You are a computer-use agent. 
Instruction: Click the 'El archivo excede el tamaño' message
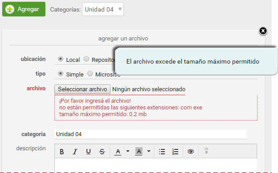click(x=193, y=61)
